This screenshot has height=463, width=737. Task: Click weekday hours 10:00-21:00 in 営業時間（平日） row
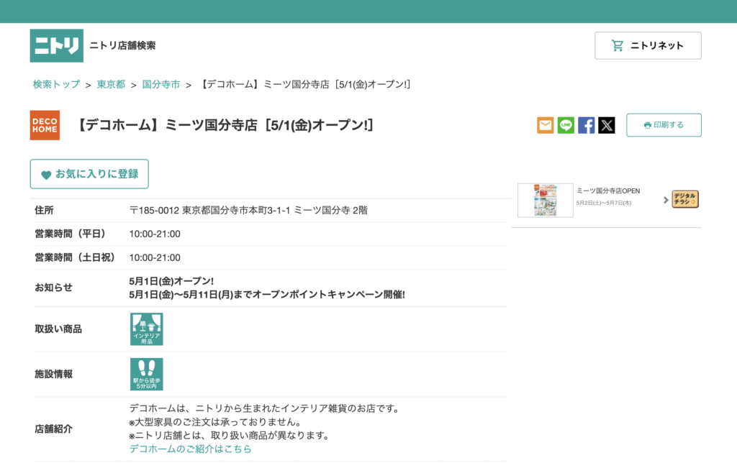click(x=155, y=234)
